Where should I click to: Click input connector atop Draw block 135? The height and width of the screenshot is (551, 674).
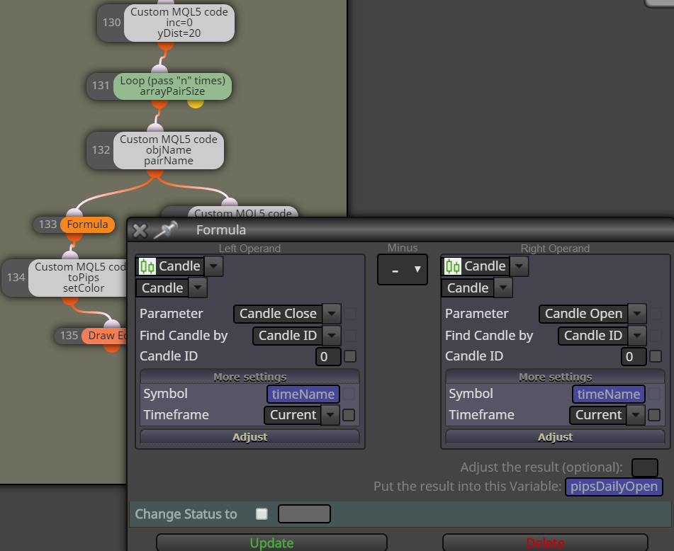click(112, 324)
